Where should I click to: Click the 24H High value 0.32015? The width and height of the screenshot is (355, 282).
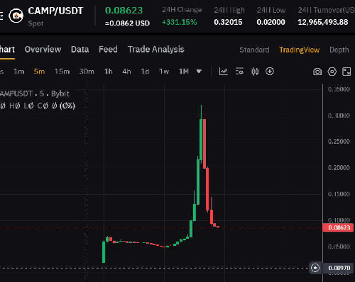click(228, 22)
